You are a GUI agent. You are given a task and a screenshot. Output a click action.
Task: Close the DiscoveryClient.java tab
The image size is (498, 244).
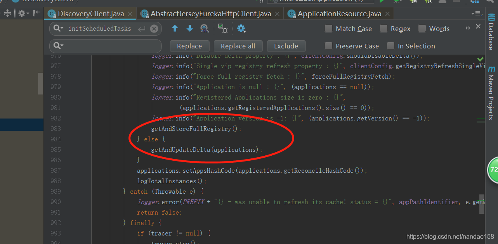(130, 14)
